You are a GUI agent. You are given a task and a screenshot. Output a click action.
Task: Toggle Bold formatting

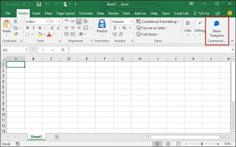tap(27, 28)
